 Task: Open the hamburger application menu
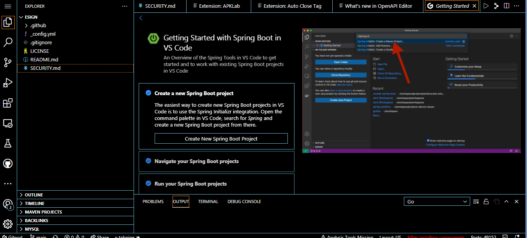pyautogui.click(x=8, y=6)
